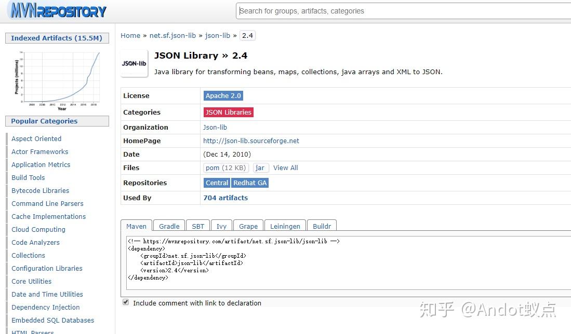Open the '704 artifacts' Used By link
571x334 pixels.
[x=225, y=198]
